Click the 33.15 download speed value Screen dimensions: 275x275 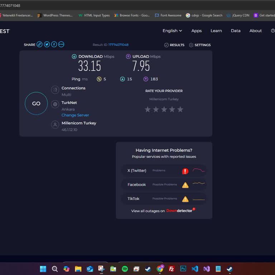click(x=90, y=66)
